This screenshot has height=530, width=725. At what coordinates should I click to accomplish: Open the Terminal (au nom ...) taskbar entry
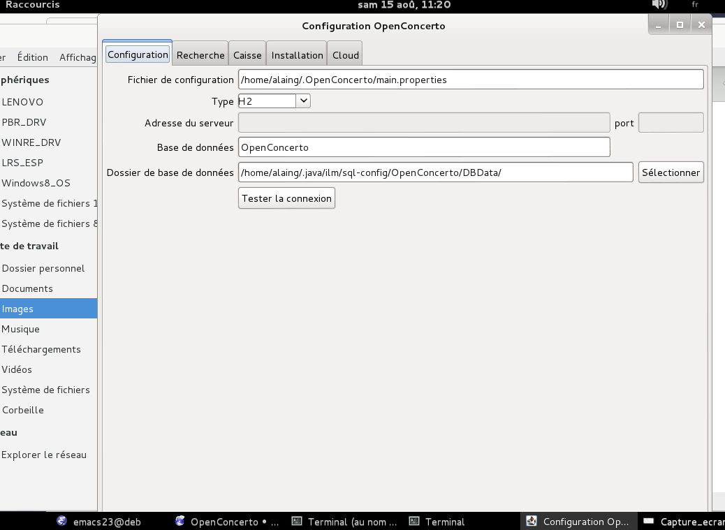point(344,522)
